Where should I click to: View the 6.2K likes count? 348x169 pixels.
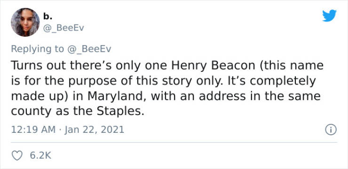[40, 155]
